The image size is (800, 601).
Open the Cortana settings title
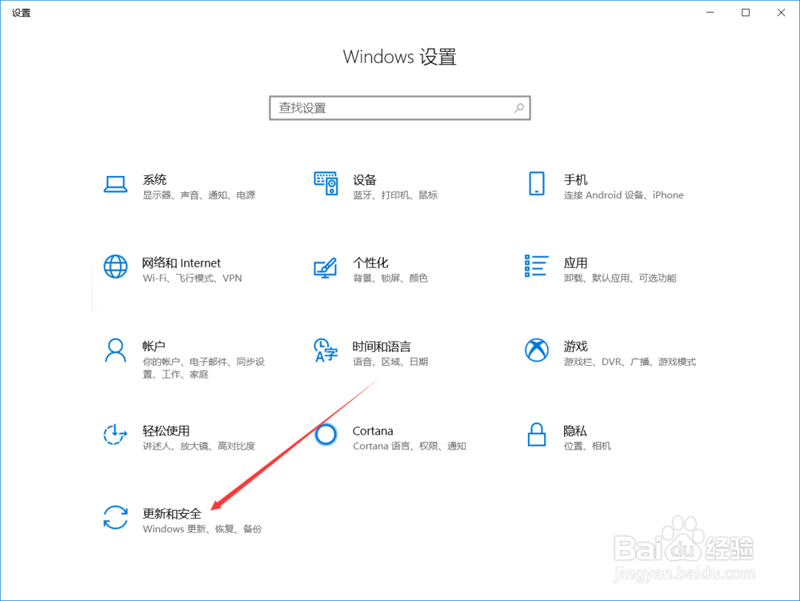click(x=373, y=431)
